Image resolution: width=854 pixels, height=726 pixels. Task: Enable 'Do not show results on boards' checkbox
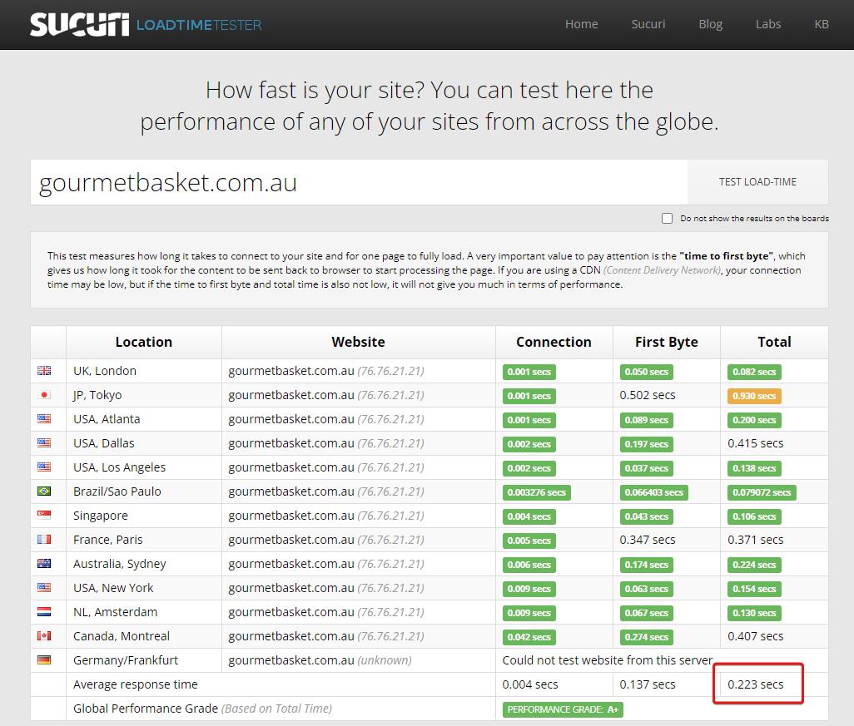point(667,218)
